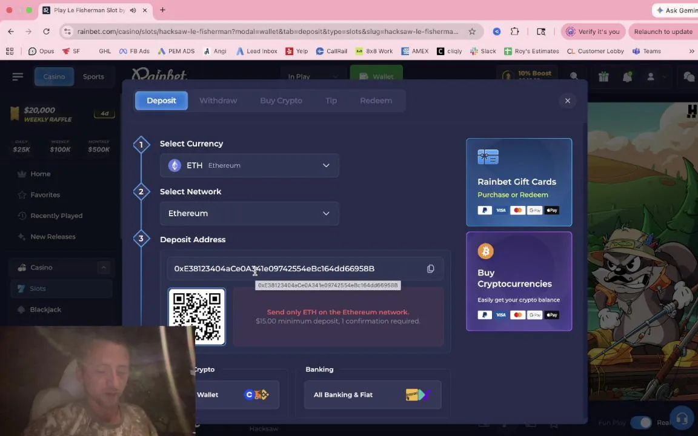The height and width of the screenshot is (436, 698).
Task: Go back in browser
Action: click(x=11, y=31)
